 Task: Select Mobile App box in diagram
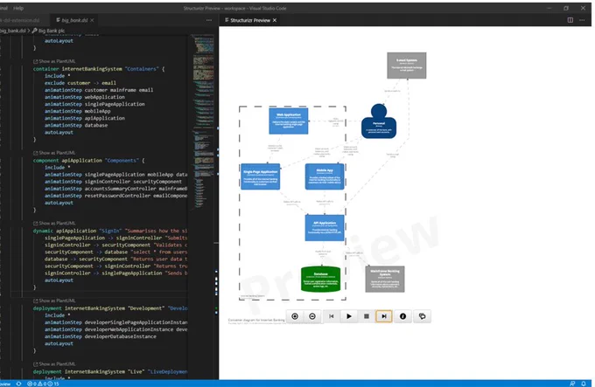point(325,176)
